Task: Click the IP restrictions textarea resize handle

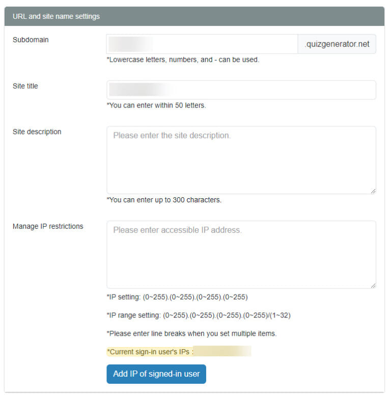Action: (x=373, y=285)
